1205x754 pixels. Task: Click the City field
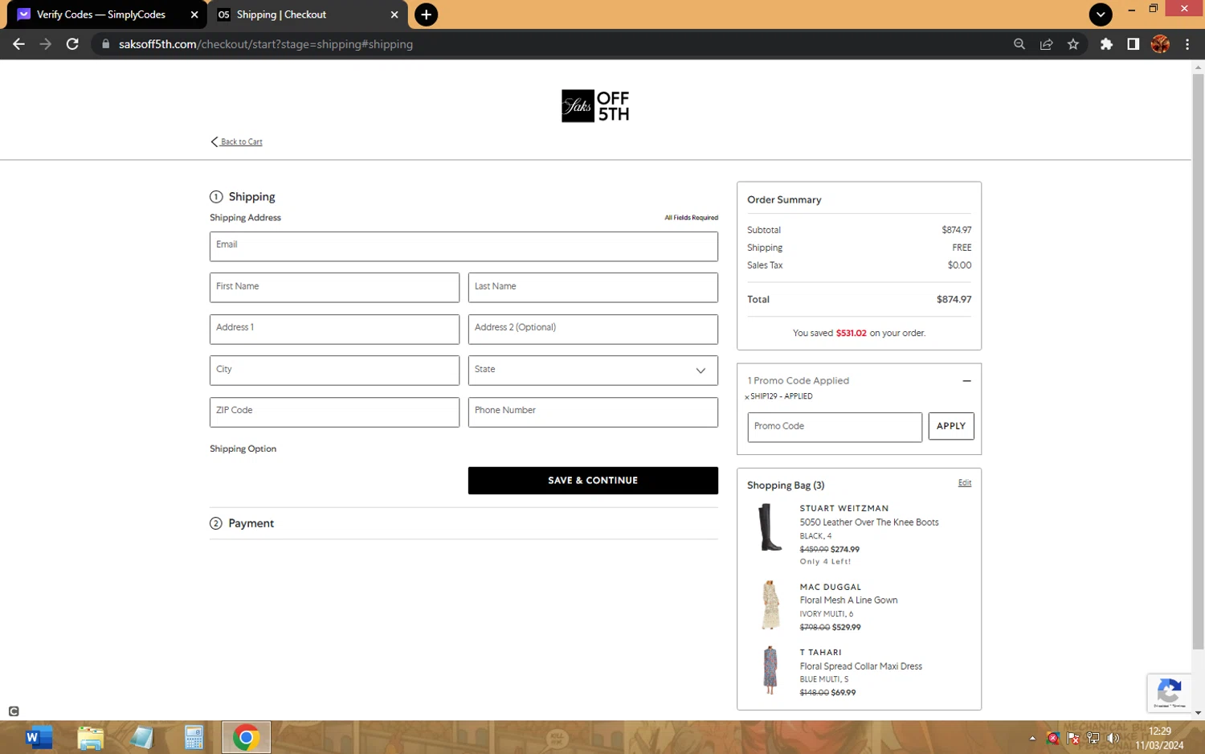point(334,371)
